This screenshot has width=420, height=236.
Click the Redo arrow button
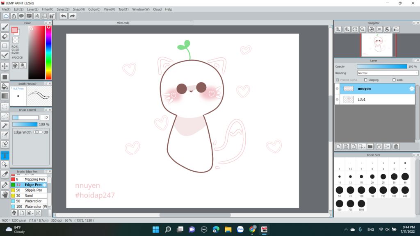pyautogui.click(x=72, y=16)
